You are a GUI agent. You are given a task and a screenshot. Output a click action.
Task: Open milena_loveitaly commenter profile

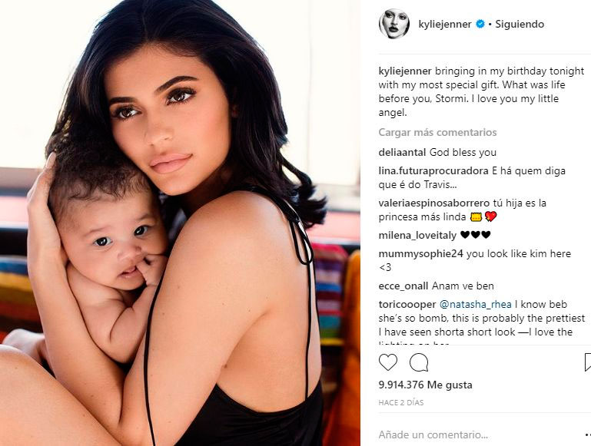point(417,236)
